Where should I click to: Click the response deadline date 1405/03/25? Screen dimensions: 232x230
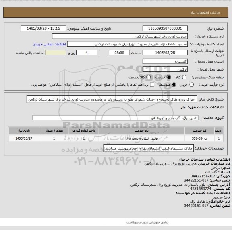[x=165, y=53]
